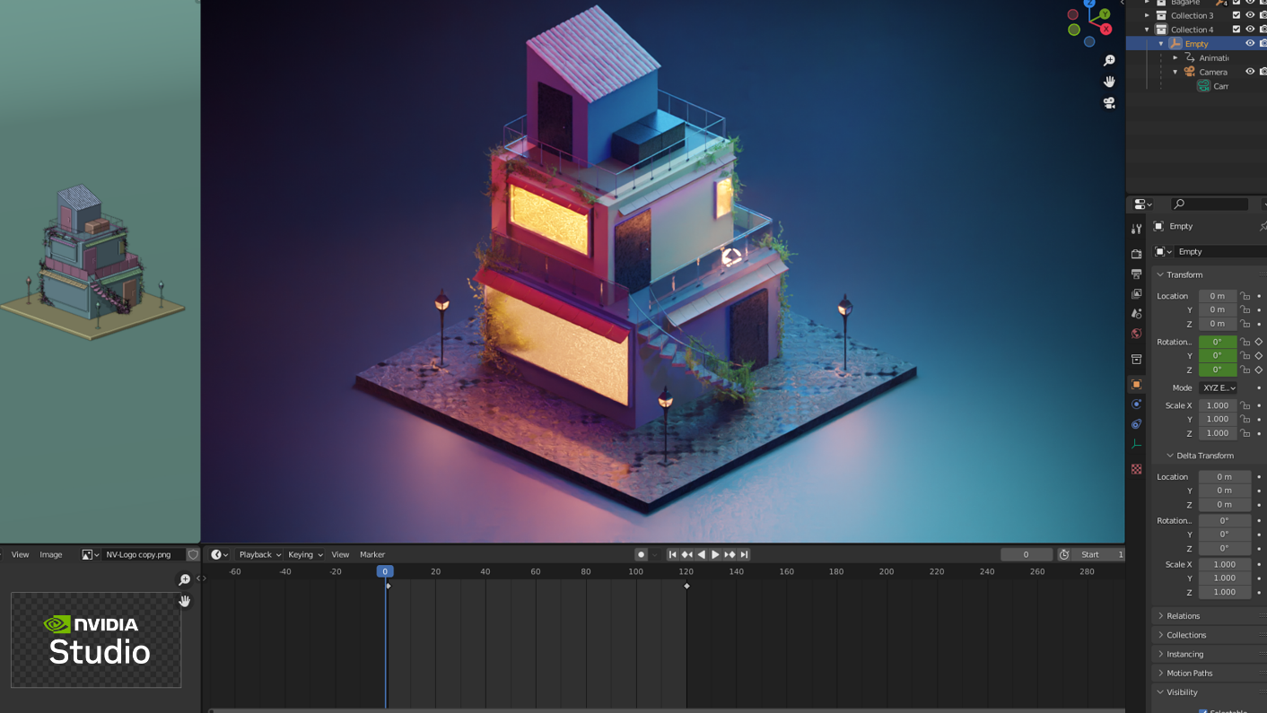The width and height of the screenshot is (1267, 713).
Task: Open the Tool properties tab icon
Action: click(x=1137, y=229)
